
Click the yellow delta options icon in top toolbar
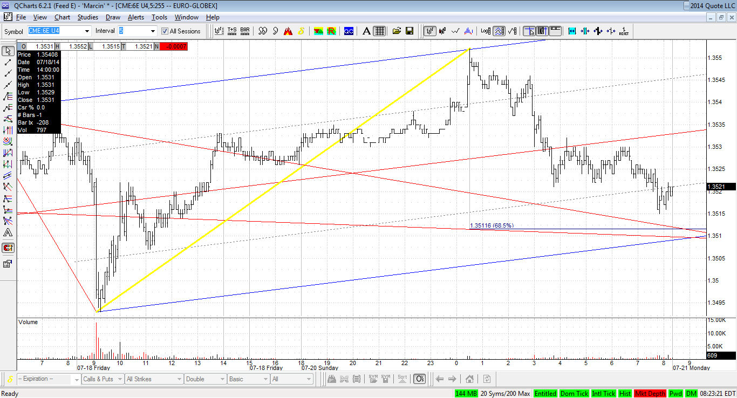[x=301, y=31]
